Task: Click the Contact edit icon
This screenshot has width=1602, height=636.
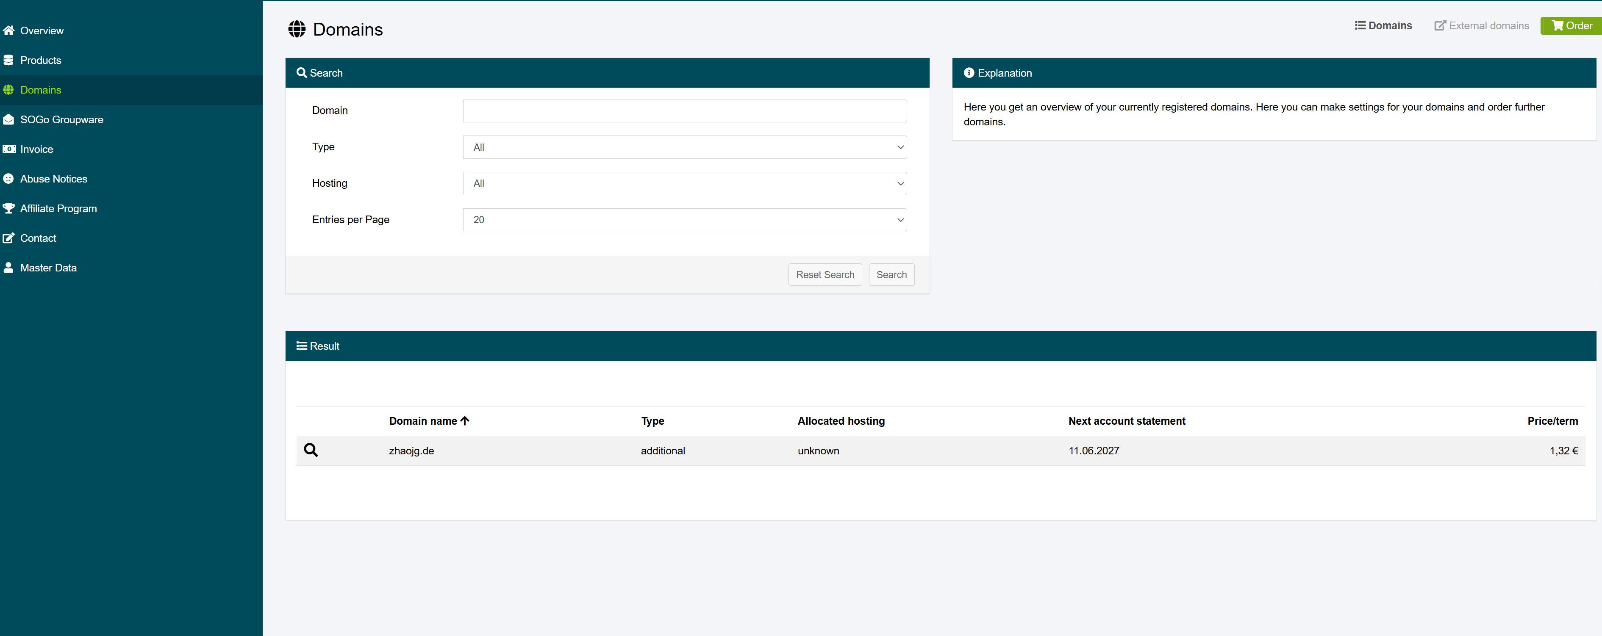Action: (x=8, y=238)
